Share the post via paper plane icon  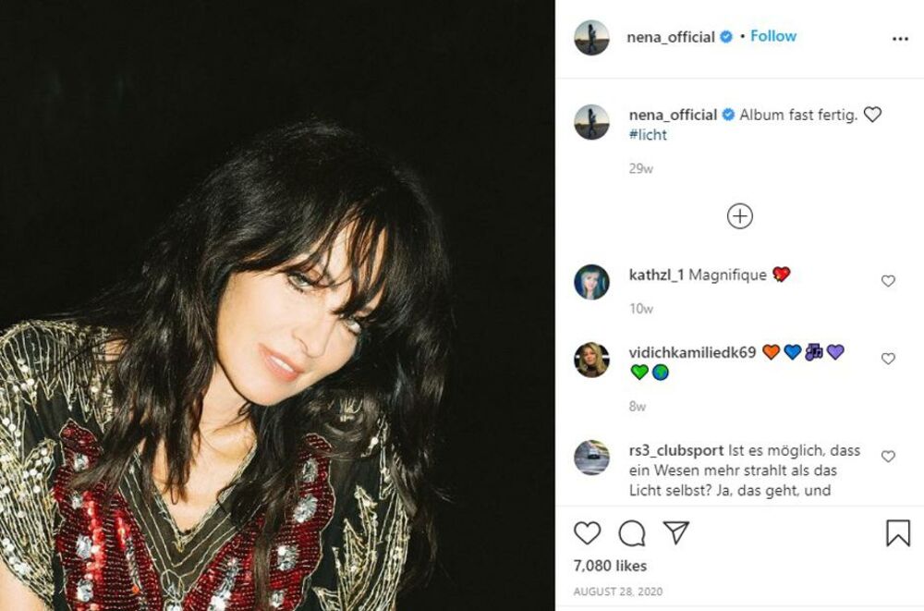[x=676, y=533]
